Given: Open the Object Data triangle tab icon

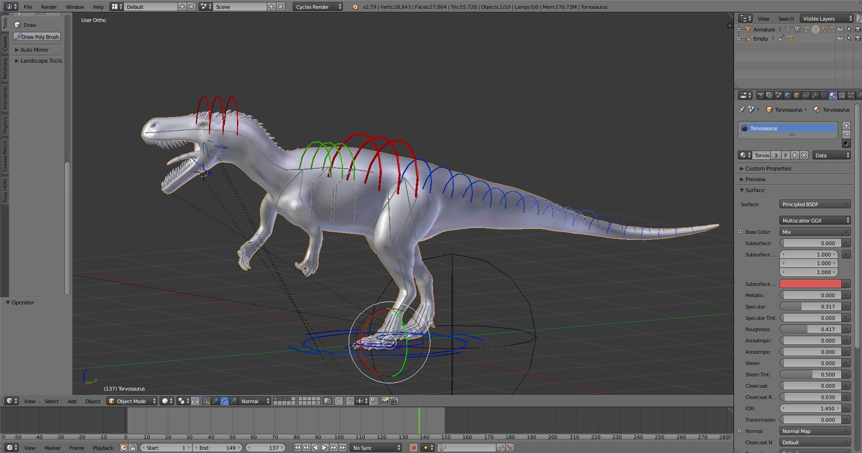Looking at the screenshot, I should 823,95.
